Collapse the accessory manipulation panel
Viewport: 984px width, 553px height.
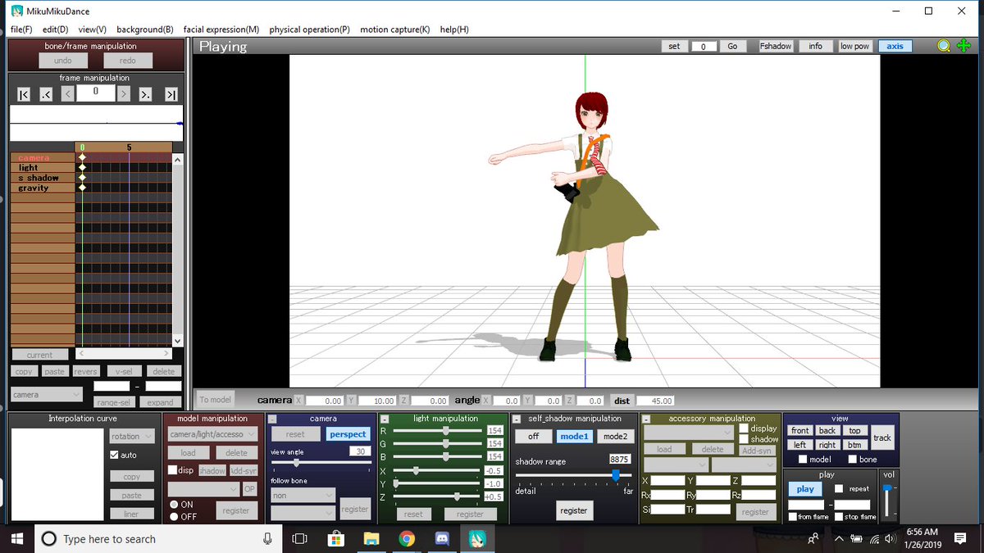645,419
